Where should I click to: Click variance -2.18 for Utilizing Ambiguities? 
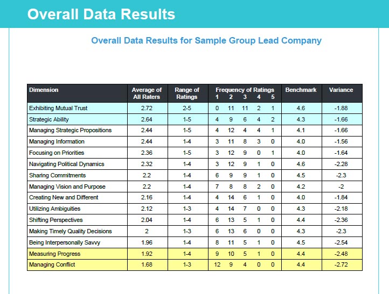(341, 209)
